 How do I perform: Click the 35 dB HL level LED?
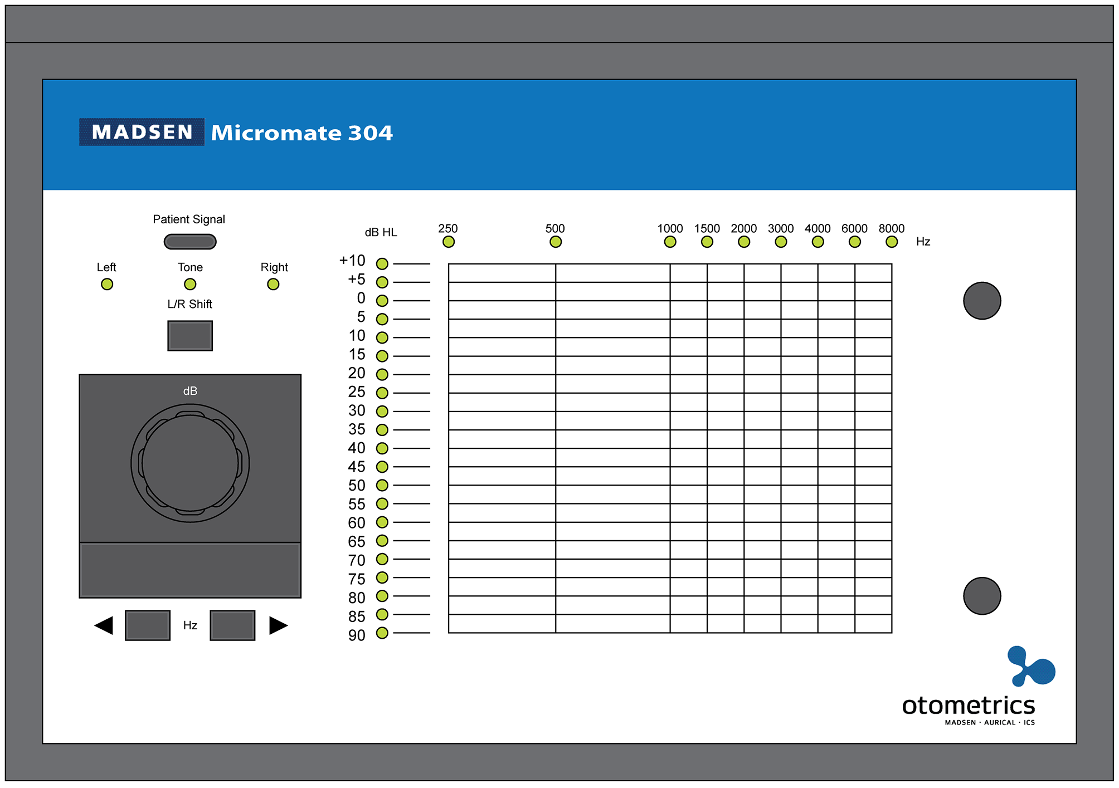click(382, 430)
